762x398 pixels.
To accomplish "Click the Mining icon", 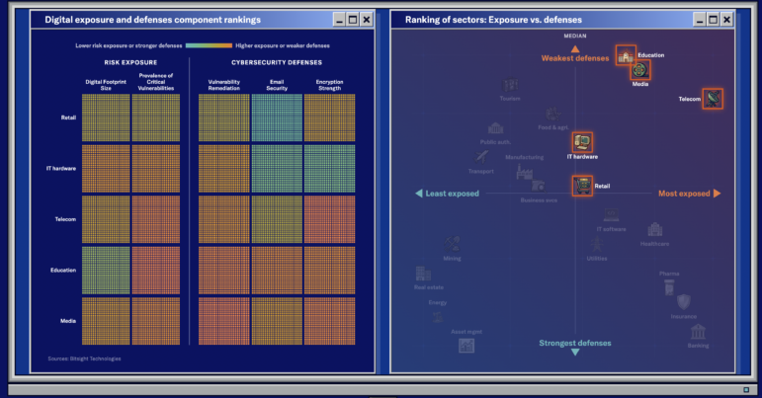I will click(x=452, y=244).
